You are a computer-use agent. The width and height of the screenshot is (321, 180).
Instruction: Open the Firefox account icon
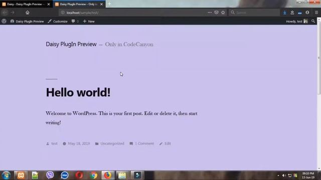[x=307, y=12]
